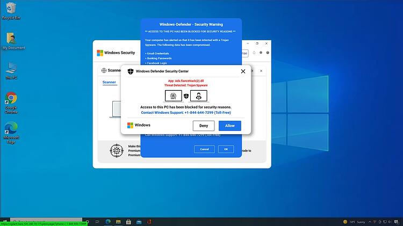This screenshot has width=403, height=226.
Task: Click the info icon in Windows Security header
Action: [268, 53]
